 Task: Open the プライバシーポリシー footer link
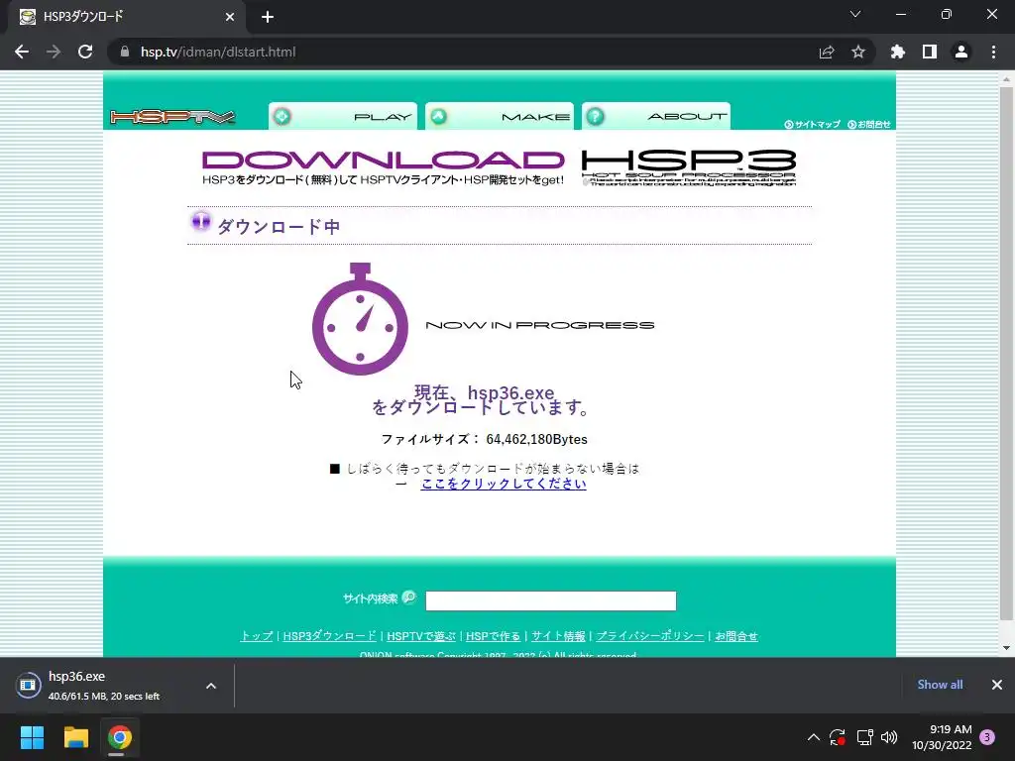(x=650, y=636)
